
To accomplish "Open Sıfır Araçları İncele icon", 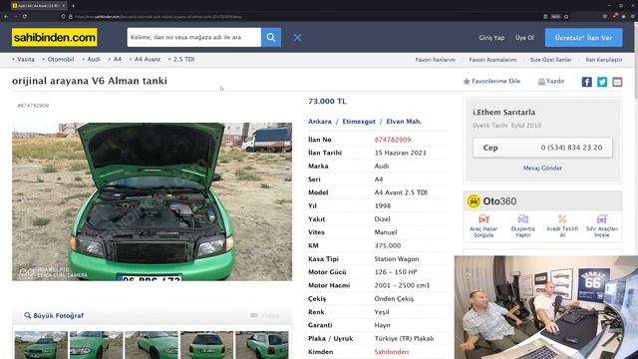I will point(602,226).
